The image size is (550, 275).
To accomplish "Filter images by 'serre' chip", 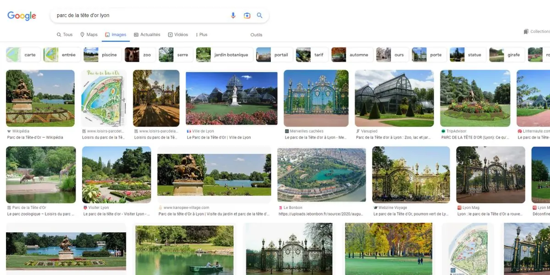I will click(x=176, y=55).
